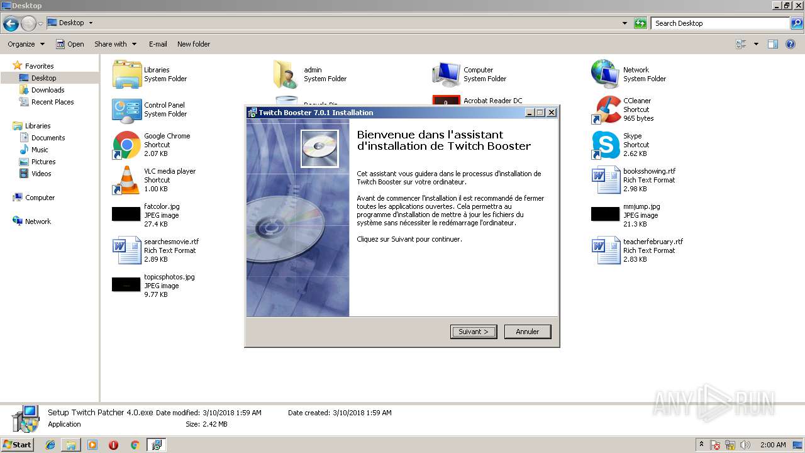Select the Skype shortcut icon
805x453 pixels.
coord(605,145)
